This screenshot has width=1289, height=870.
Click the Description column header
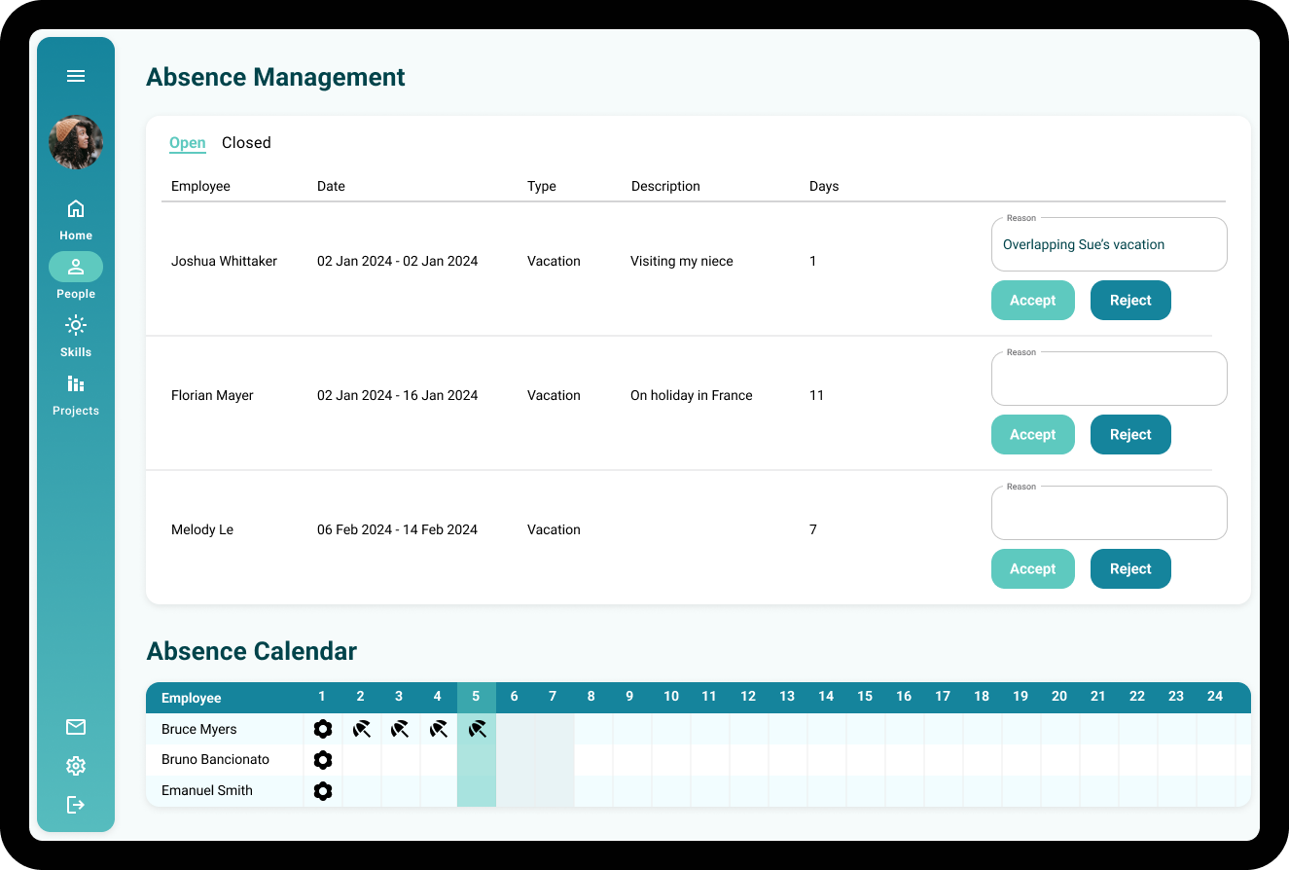click(665, 186)
